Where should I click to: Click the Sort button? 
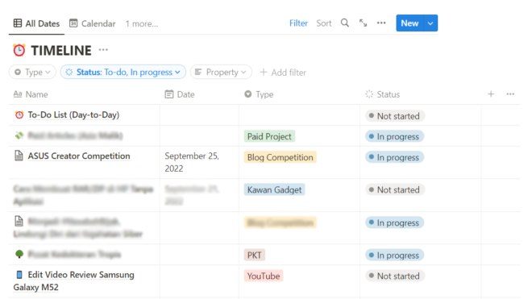[324, 23]
